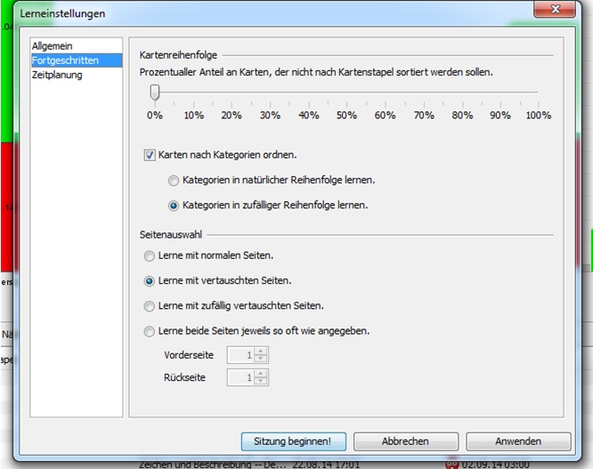Open the Zeitplanung settings page
593x469 pixels.
(x=76, y=75)
